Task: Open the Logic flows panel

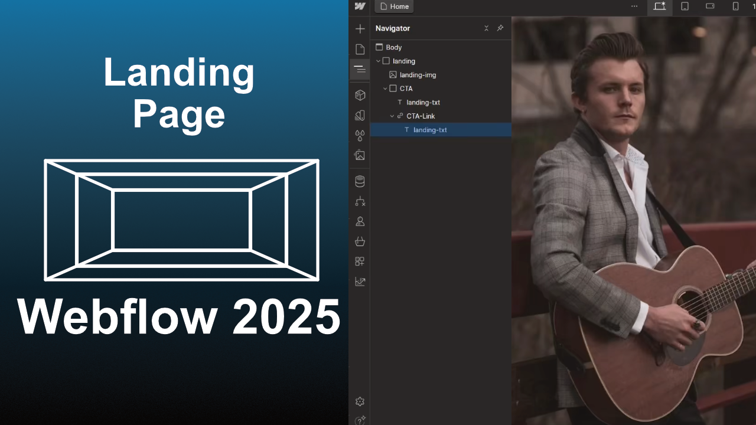Action: (360, 201)
